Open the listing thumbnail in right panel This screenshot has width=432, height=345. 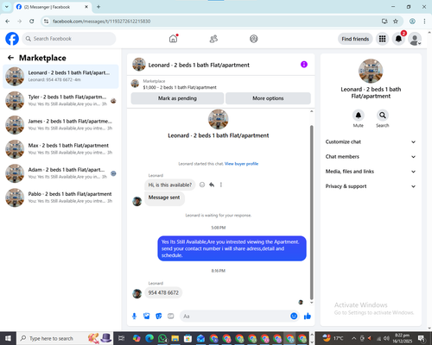(x=371, y=71)
